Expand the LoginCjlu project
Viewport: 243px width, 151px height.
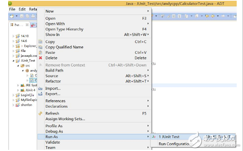pyautogui.click(x=14, y=95)
